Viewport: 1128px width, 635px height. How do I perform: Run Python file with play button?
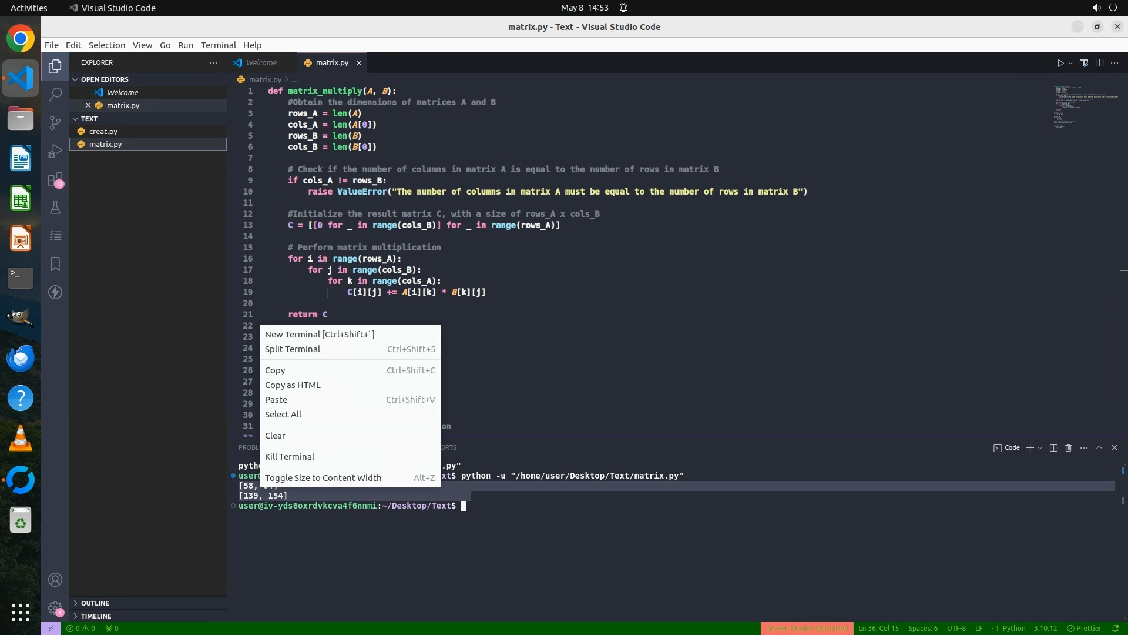[x=1060, y=63]
